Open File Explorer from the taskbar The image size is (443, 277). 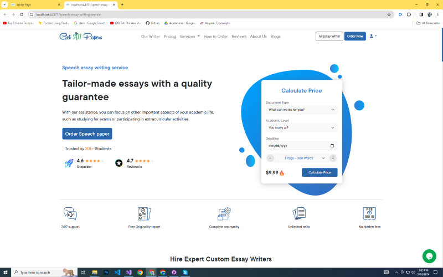coord(95,272)
